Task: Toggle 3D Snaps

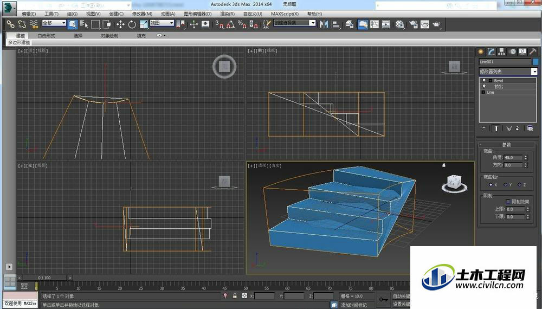Action: [x=219, y=24]
